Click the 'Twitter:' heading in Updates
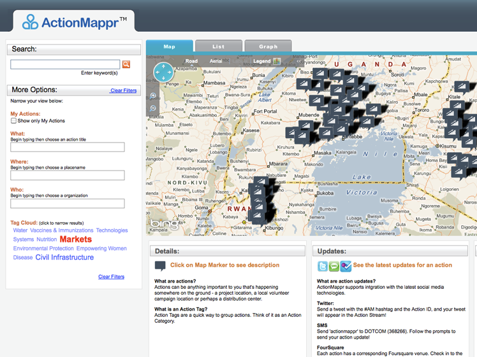477x357 pixels. click(x=325, y=304)
